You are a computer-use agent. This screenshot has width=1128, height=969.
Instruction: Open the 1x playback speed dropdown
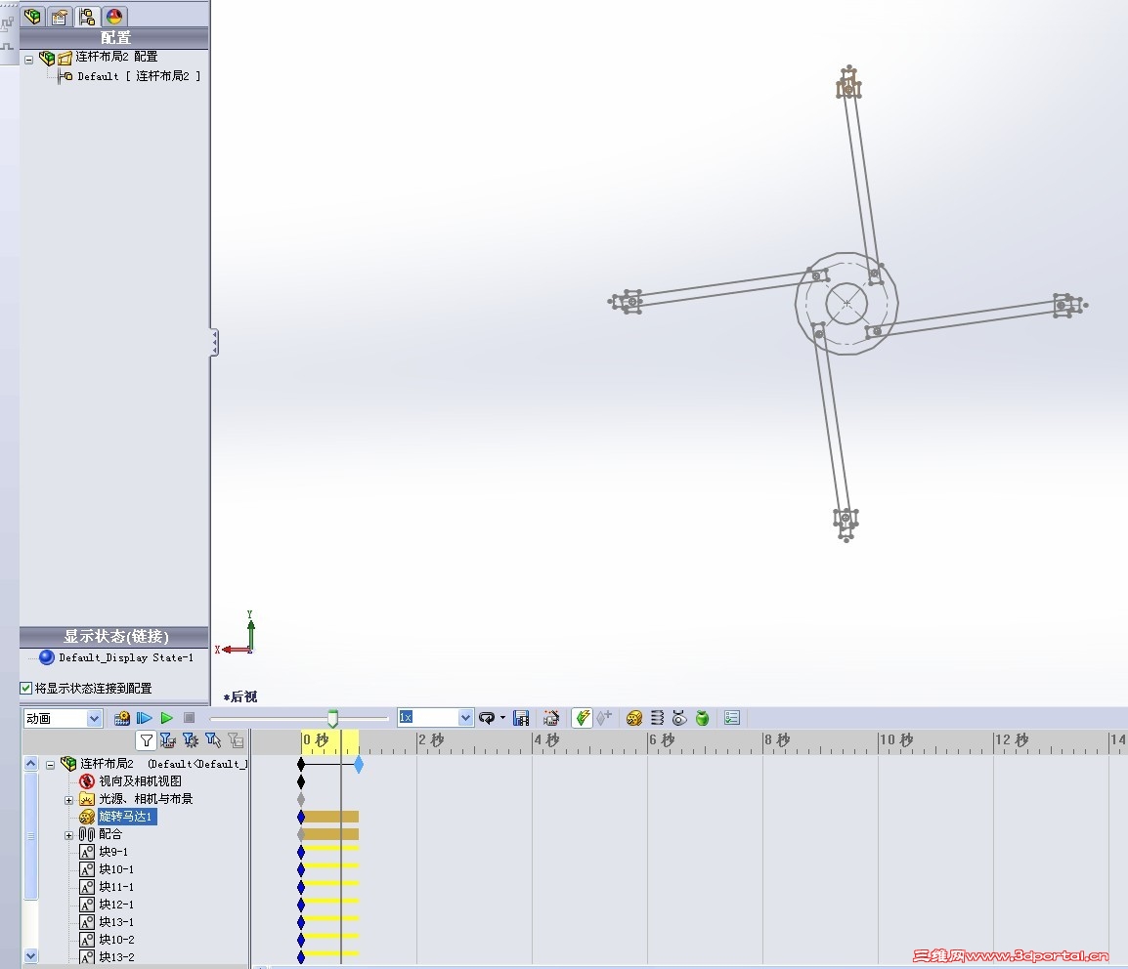click(x=465, y=717)
